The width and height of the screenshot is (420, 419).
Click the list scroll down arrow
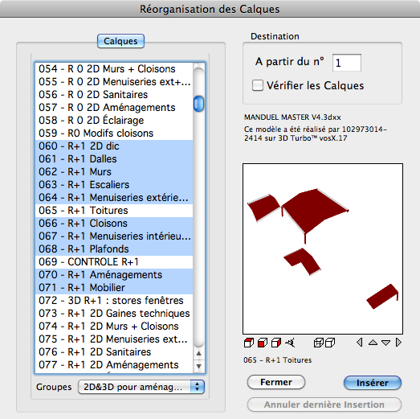198,367
